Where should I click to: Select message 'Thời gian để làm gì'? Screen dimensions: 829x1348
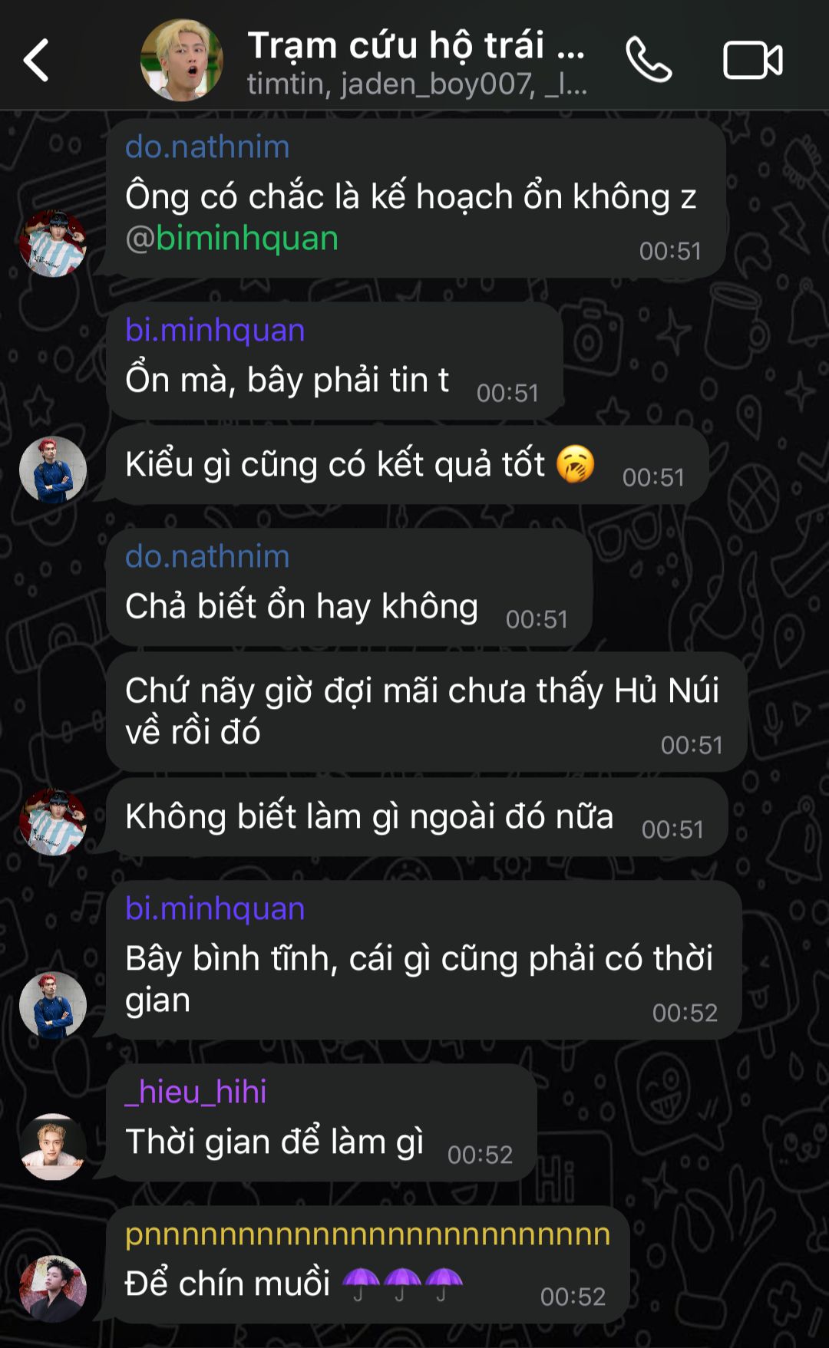coord(322,1122)
